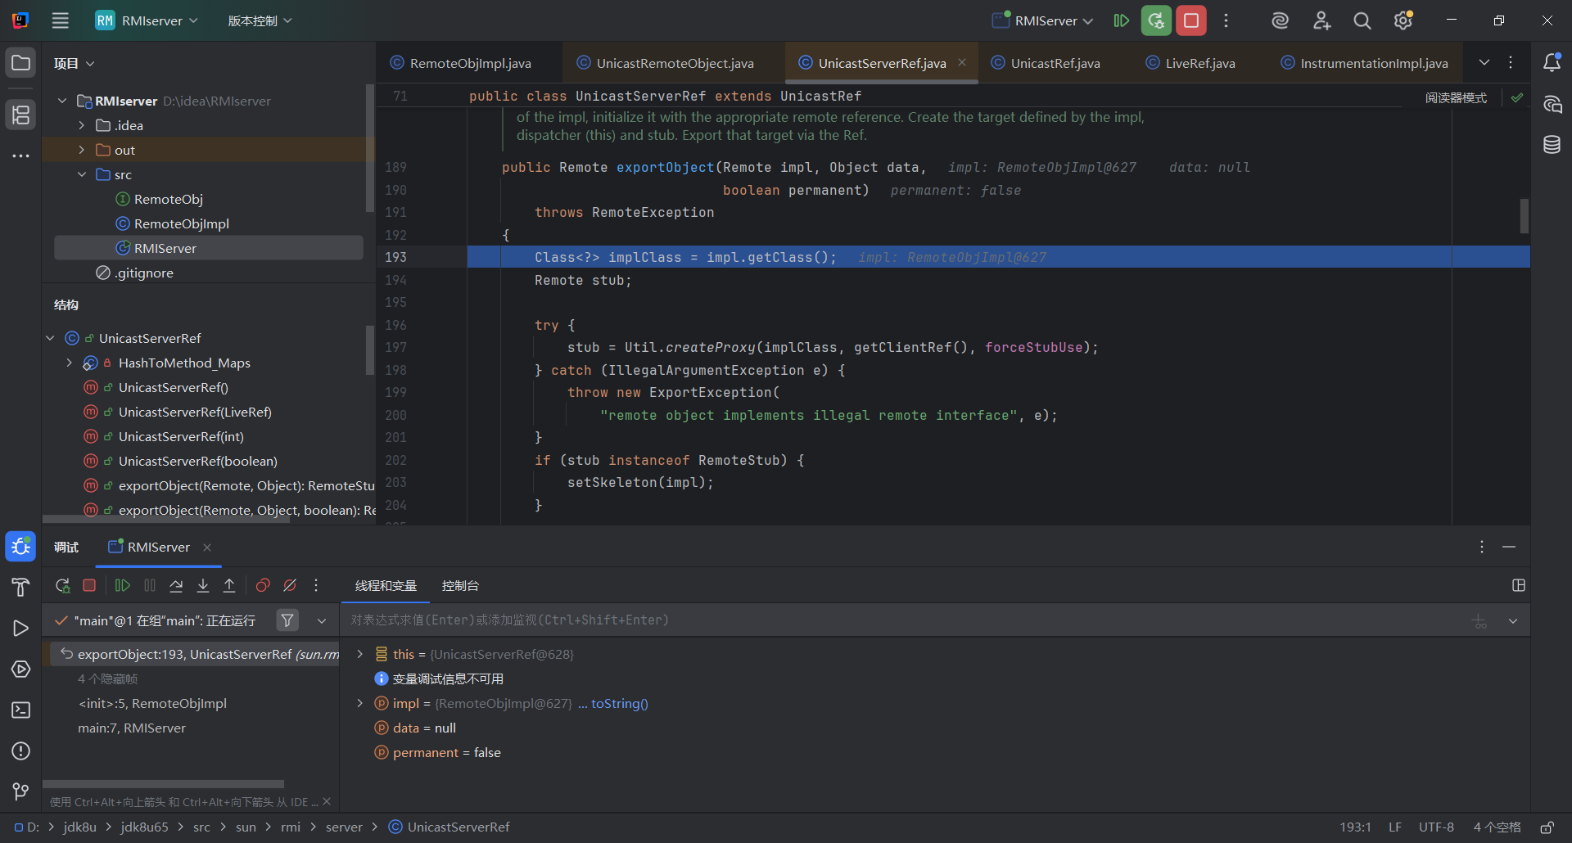Viewport: 1572px width, 843px height.
Task: Click the toString() link for impl
Action: 619,703
